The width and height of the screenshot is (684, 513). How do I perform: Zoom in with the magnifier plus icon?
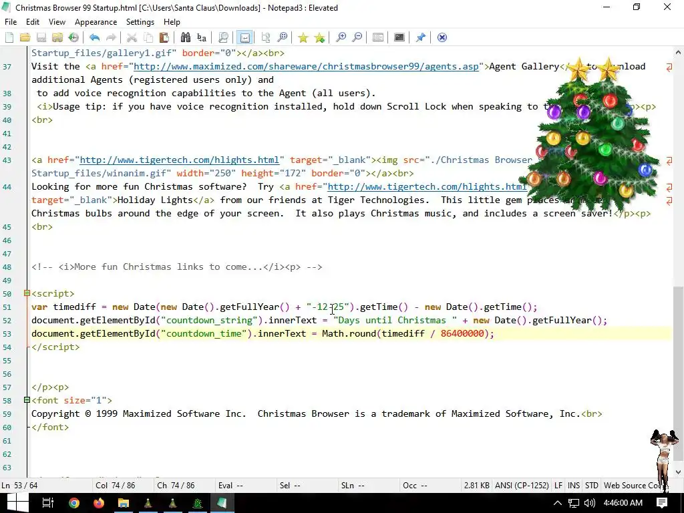point(341,37)
